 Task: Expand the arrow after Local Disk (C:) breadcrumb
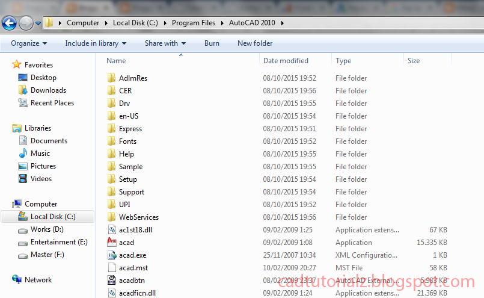165,23
